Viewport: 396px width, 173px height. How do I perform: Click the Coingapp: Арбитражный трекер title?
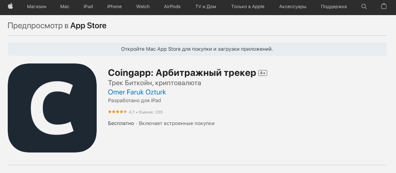tap(182, 73)
